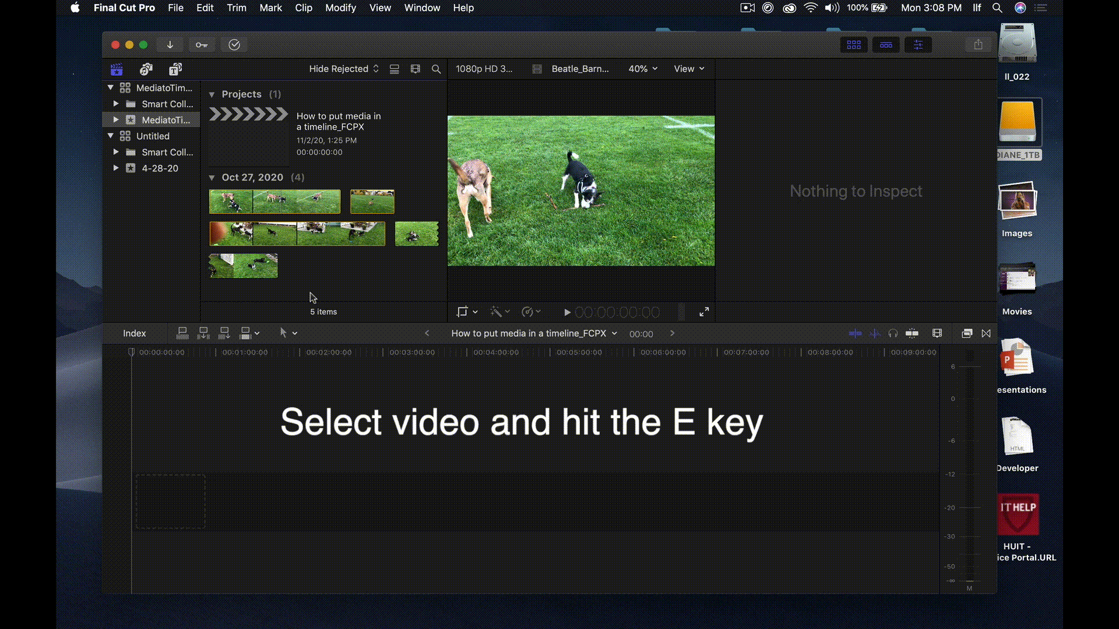Select the 4-28-20 event in sidebar

tap(160, 168)
